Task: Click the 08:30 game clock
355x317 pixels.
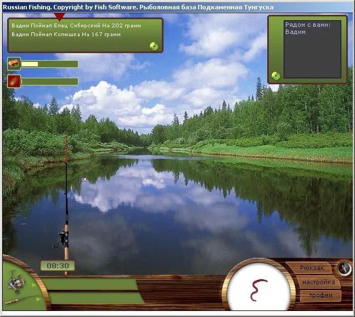Action: (x=58, y=266)
